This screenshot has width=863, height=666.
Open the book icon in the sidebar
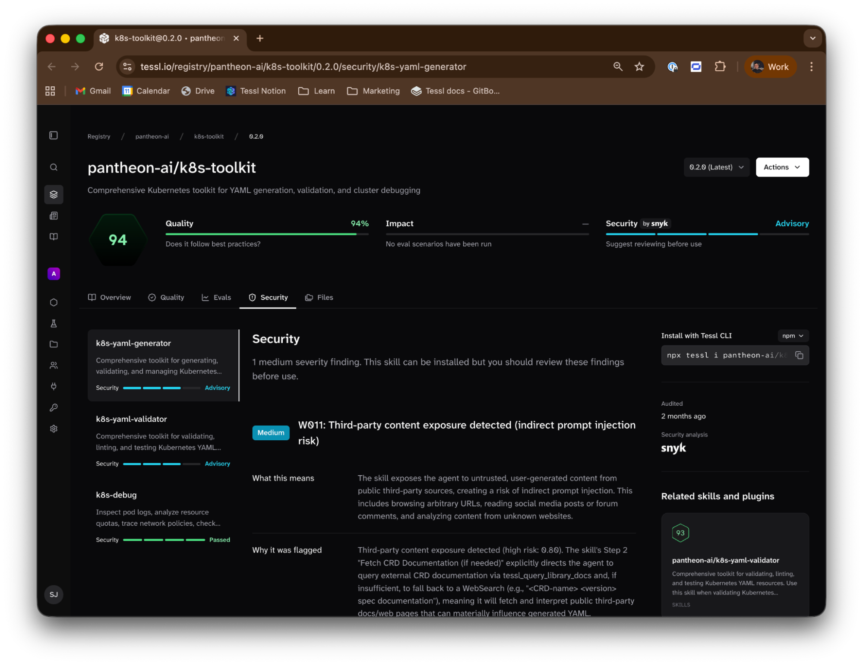(54, 237)
